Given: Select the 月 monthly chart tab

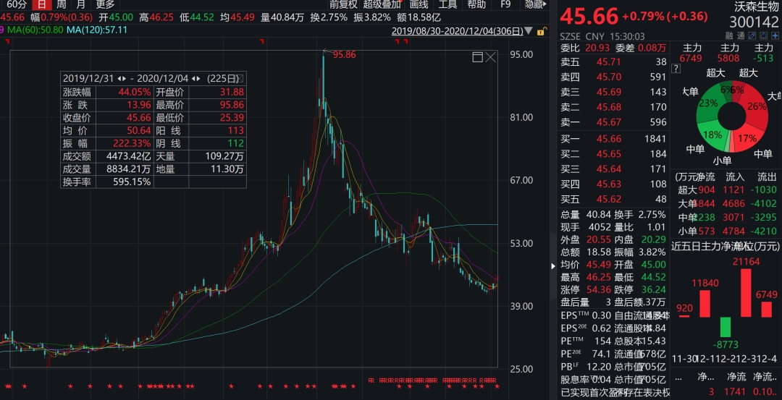Looking at the screenshot, I should [x=80, y=4].
